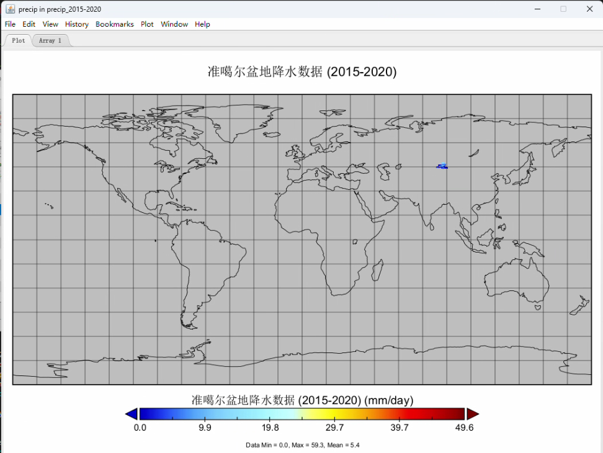Close the precip window

(x=589, y=9)
